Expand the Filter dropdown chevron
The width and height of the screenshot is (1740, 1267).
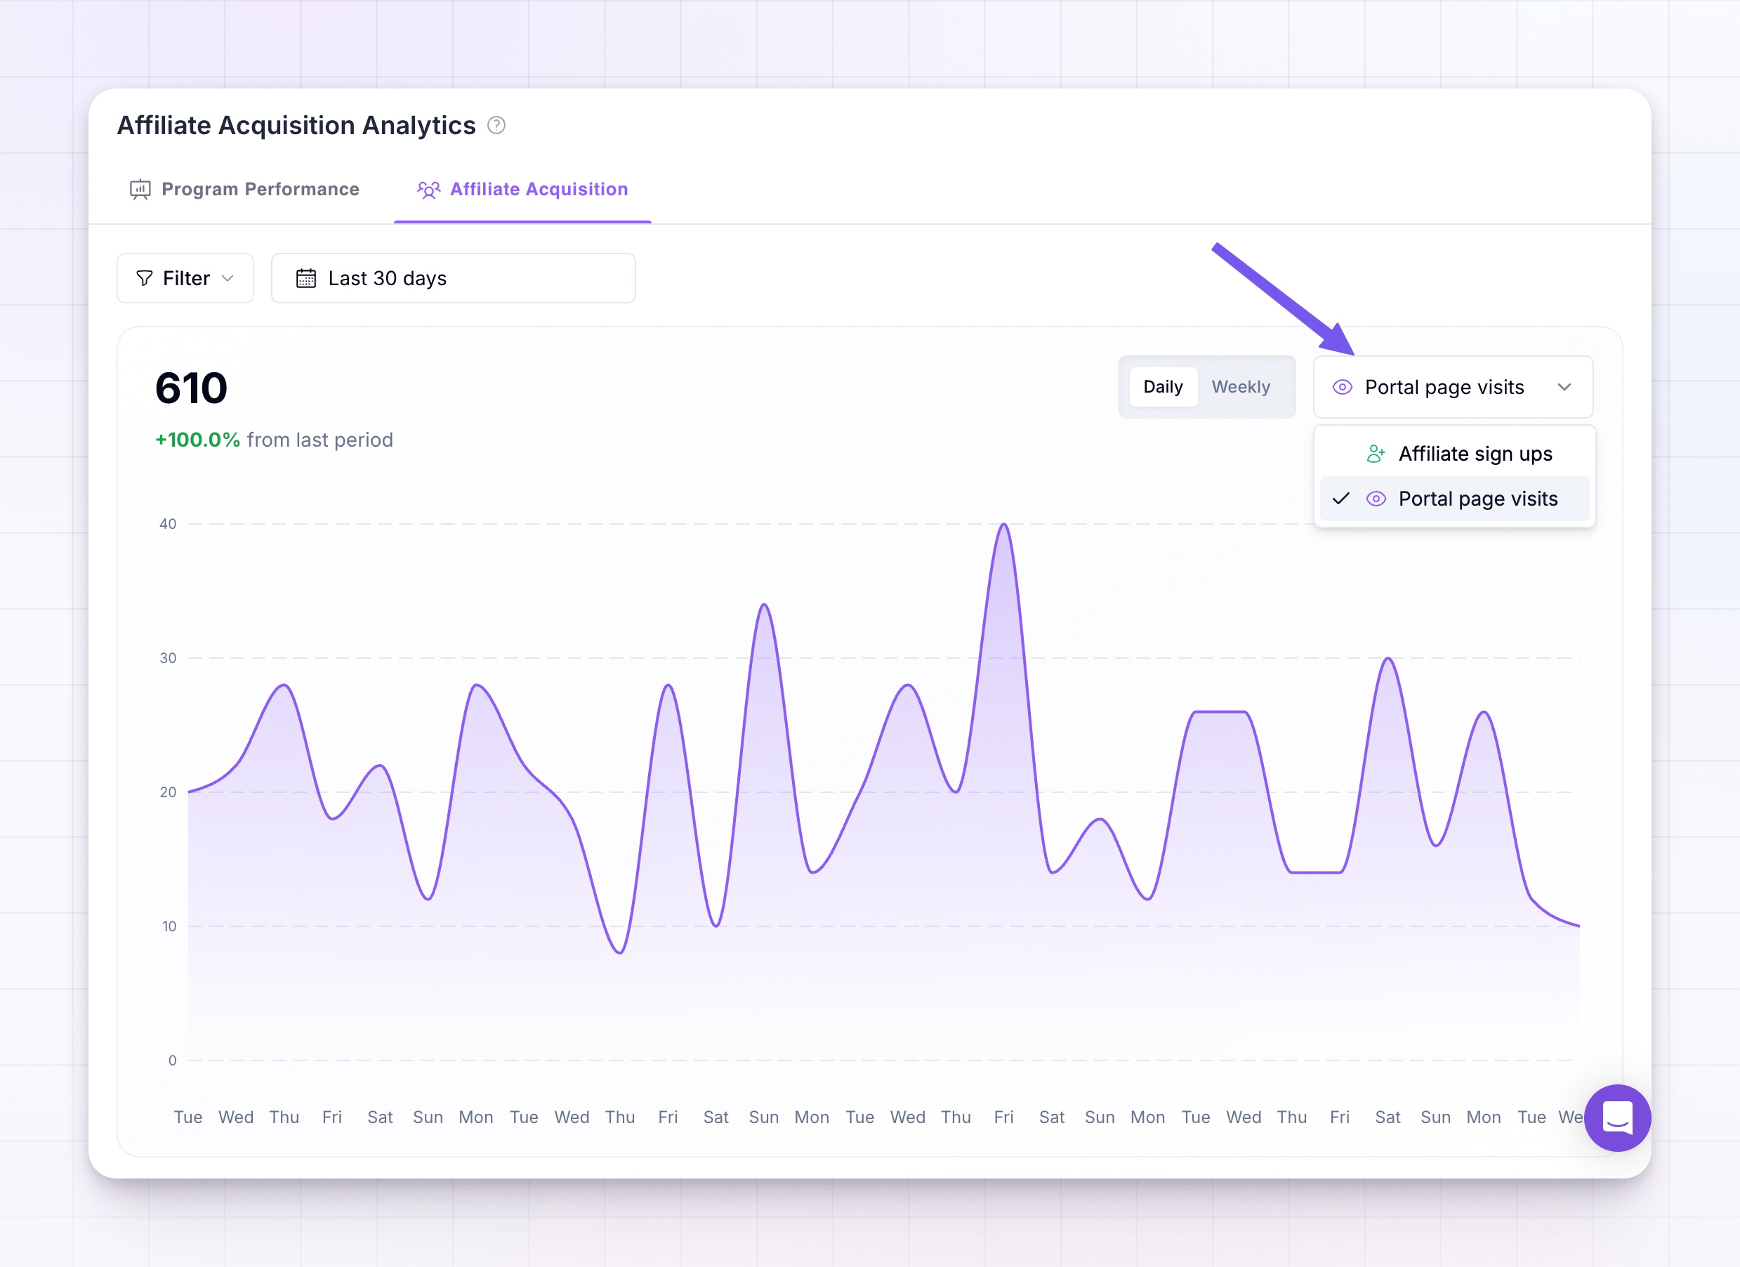[227, 279]
